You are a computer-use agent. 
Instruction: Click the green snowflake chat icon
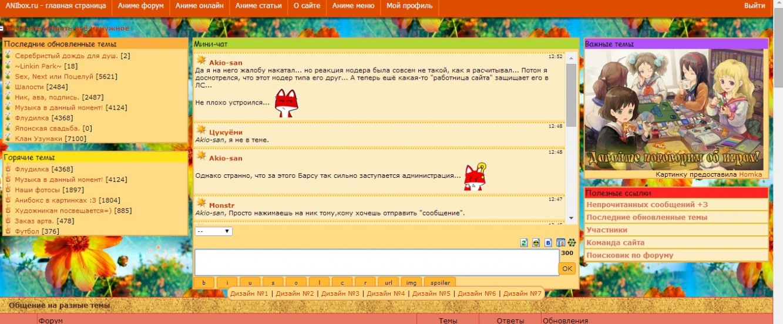(572, 243)
